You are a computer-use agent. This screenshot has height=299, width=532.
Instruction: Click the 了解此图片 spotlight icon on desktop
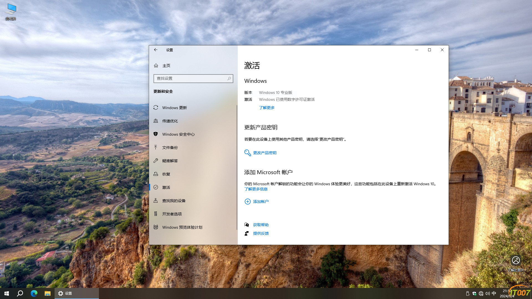[516, 261]
